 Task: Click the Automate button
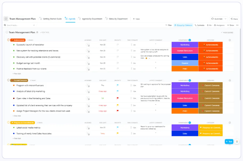pos(217,19)
